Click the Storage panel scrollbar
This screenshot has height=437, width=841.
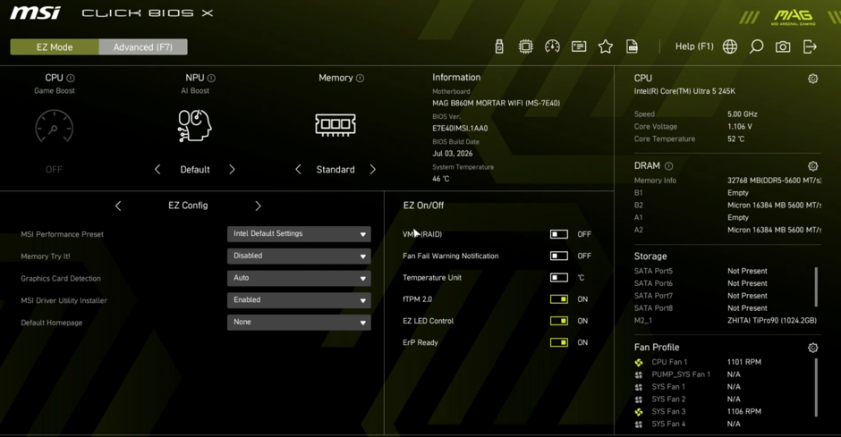(x=816, y=287)
